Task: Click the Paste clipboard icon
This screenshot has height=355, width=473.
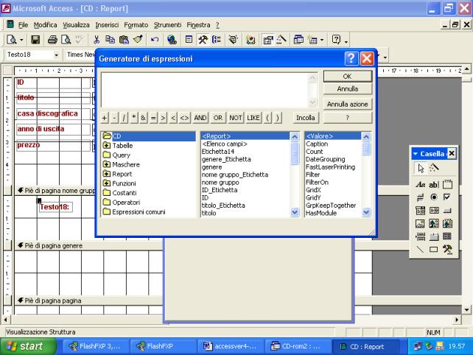Action: click(x=124, y=40)
